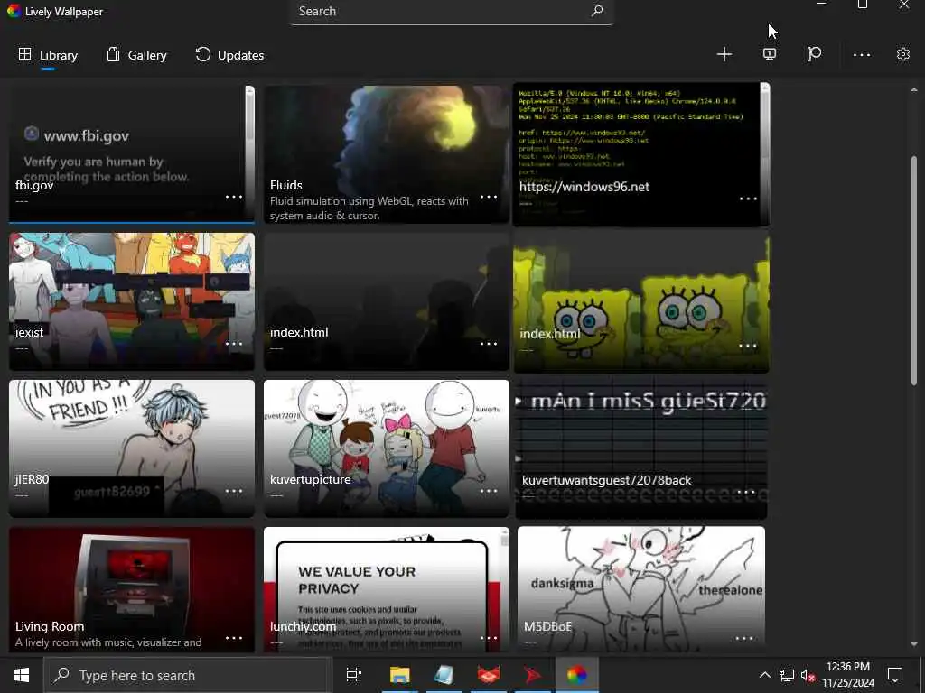Click the scrollbar down arrow in library
The image size is (925, 693).
point(914,644)
